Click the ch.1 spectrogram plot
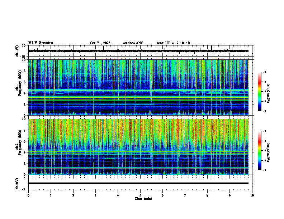The height and width of the screenshot is (219, 284). [x=138, y=87]
